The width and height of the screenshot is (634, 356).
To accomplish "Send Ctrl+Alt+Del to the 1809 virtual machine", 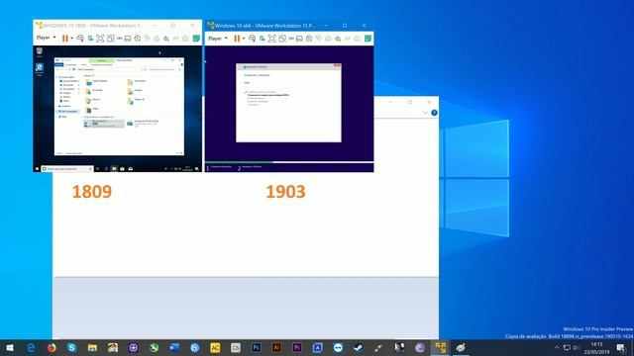I will coord(80,39).
